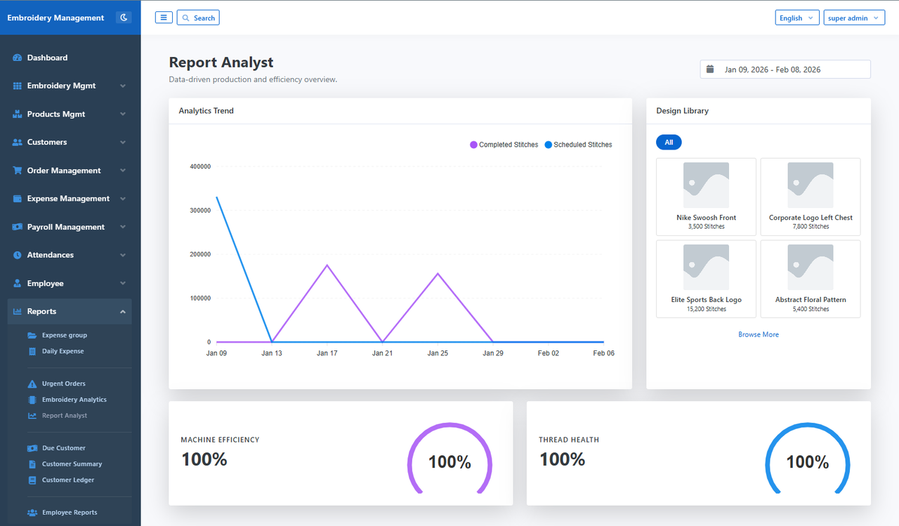
Task: Click the Dashboard gauge icon
Action: [18, 58]
